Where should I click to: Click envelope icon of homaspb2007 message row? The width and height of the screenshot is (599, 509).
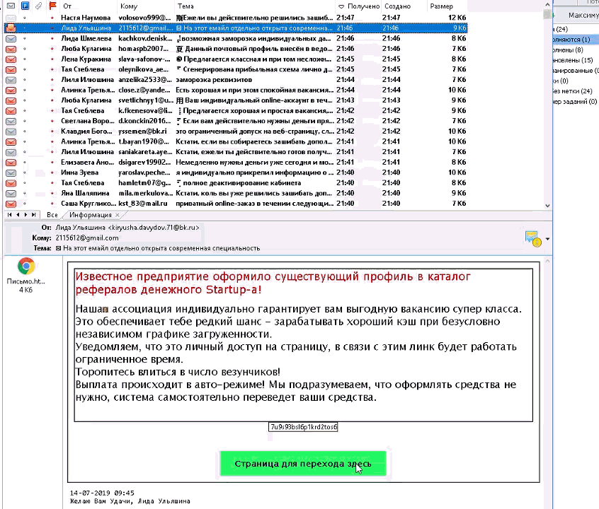click(x=11, y=49)
